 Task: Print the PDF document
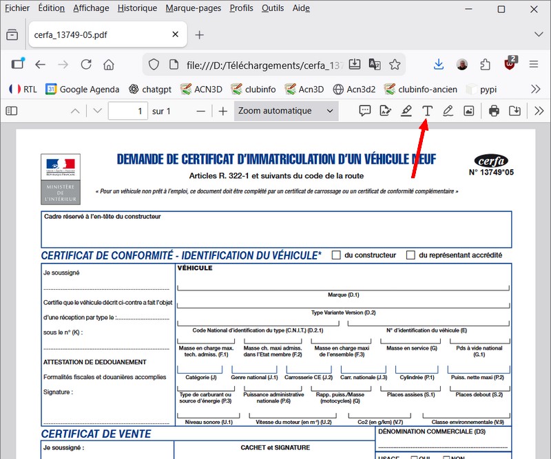494,111
